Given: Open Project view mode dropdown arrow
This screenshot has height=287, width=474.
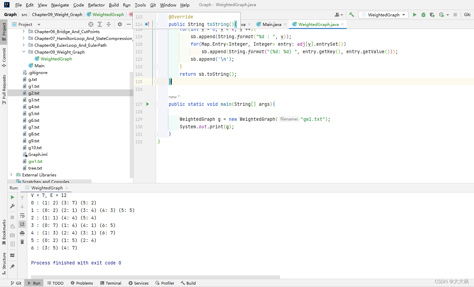Looking at the screenshot, I should click(39, 25).
